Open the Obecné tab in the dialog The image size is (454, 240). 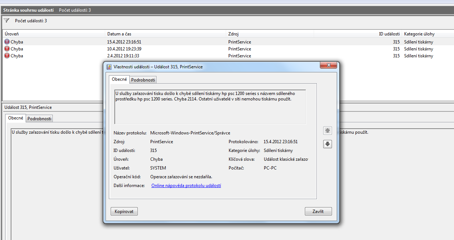tap(119, 79)
